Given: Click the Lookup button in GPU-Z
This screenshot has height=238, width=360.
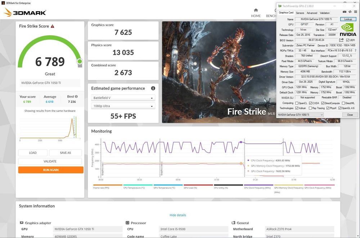Looking at the screenshot, I should point(348,19).
